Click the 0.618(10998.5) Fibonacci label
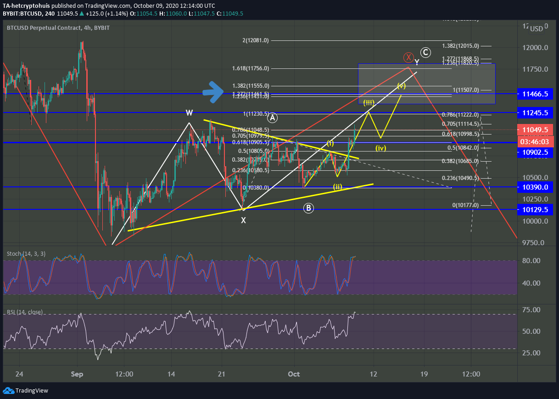This screenshot has width=559, height=399. point(461,134)
